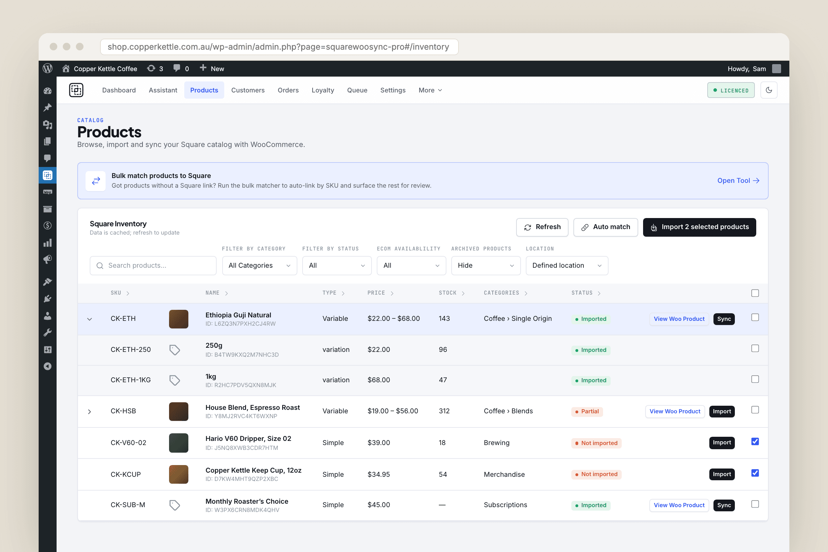
Task: Open the Archived Products Hide dropdown
Action: click(486, 265)
